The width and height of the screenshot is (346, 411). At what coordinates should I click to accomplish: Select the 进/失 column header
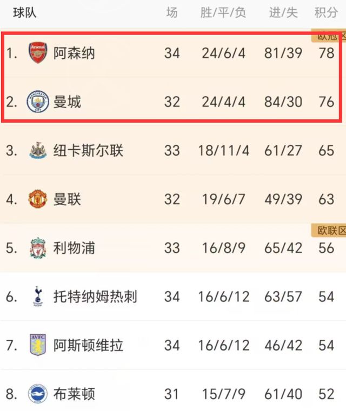[x=283, y=12]
